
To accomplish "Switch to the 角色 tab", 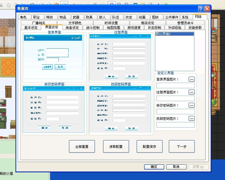I will pos(25,17).
